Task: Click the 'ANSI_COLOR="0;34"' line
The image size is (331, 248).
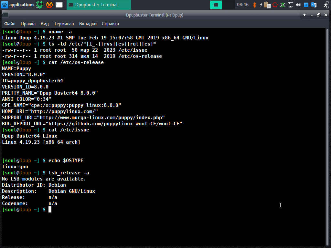Action: tap(27, 99)
